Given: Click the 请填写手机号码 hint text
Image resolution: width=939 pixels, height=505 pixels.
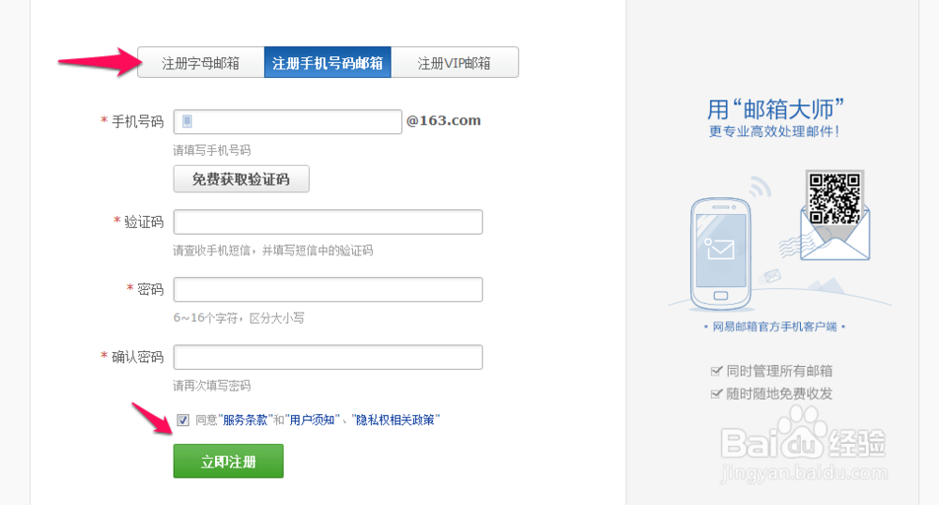Looking at the screenshot, I should (x=212, y=150).
